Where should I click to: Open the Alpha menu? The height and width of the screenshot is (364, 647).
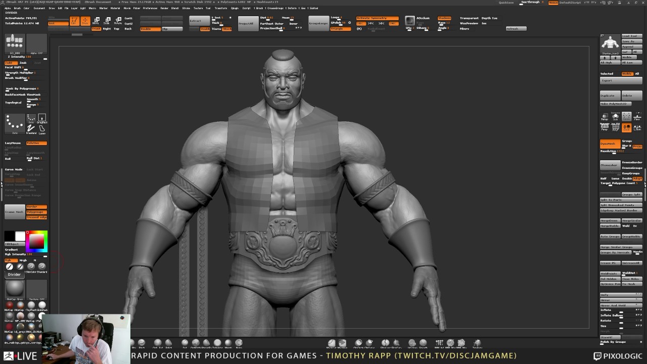(8, 8)
